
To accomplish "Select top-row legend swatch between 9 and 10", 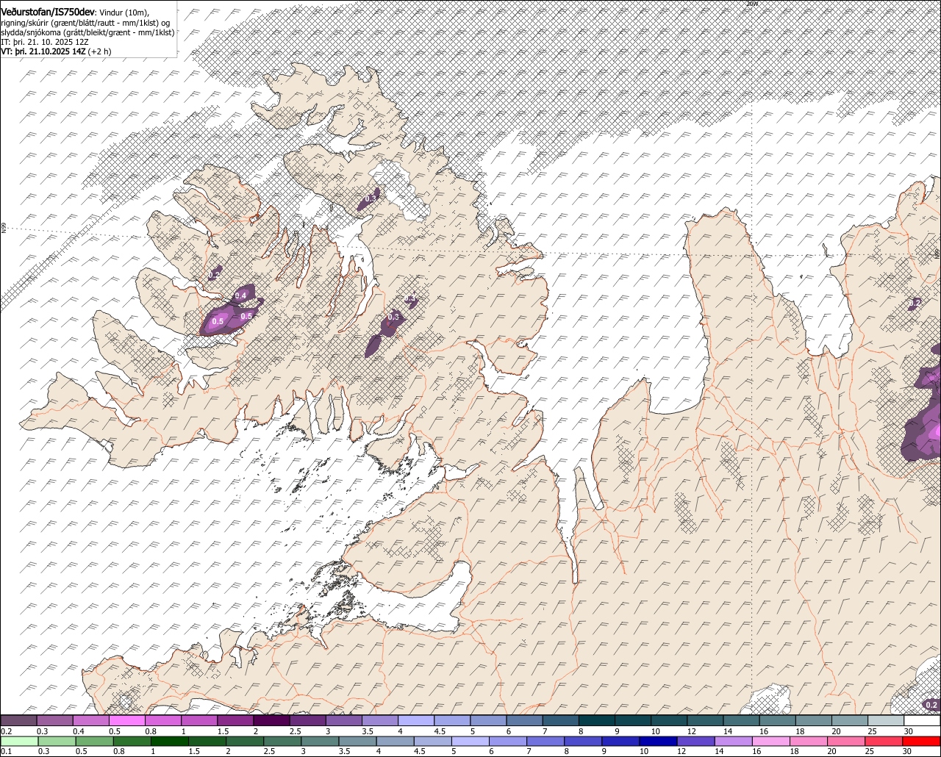I will [632, 720].
